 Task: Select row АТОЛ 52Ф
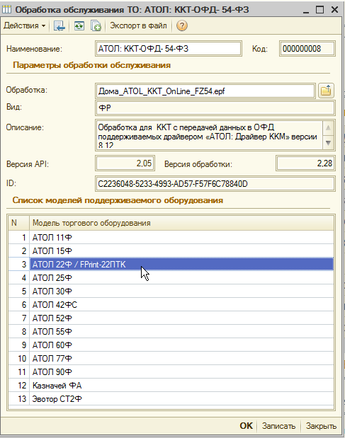tap(171, 318)
